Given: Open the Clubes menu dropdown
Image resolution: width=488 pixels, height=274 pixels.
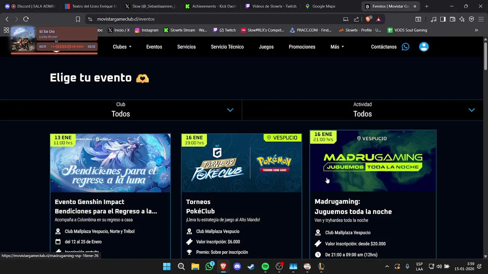Looking at the screenshot, I should [x=122, y=47].
